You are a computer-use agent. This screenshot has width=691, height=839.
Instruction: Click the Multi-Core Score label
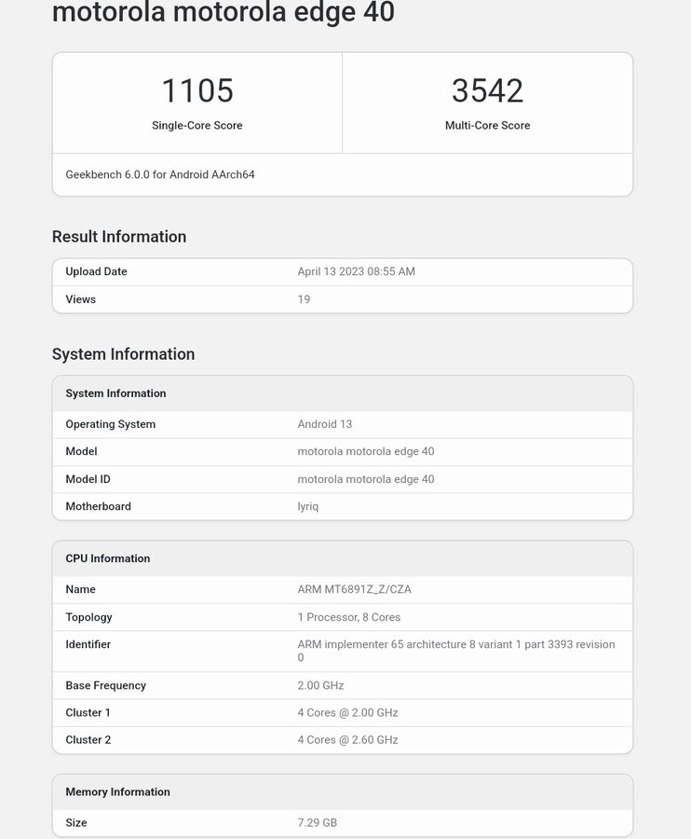tap(487, 126)
